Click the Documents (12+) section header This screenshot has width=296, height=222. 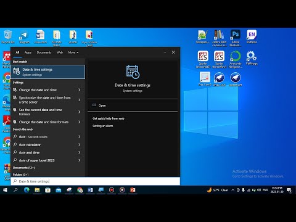click(x=24, y=168)
